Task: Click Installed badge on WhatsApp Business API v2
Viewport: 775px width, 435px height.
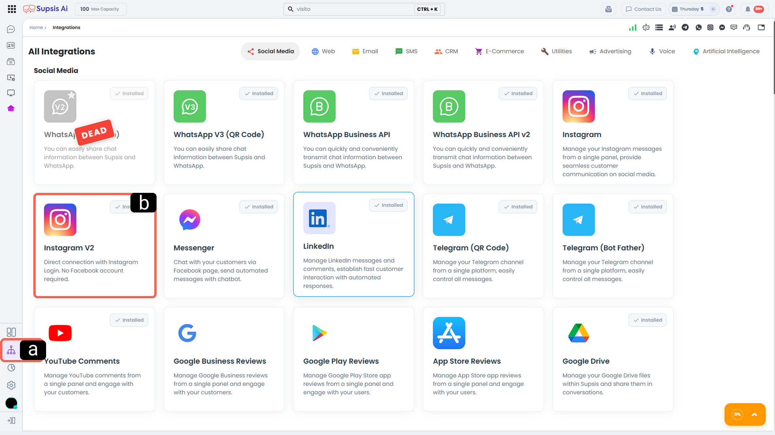Action: click(x=518, y=93)
